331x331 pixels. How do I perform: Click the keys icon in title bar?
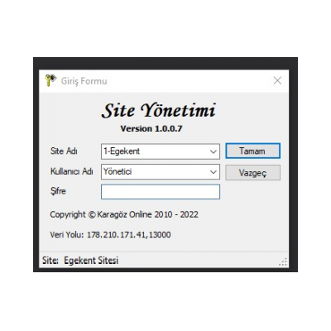coord(50,80)
